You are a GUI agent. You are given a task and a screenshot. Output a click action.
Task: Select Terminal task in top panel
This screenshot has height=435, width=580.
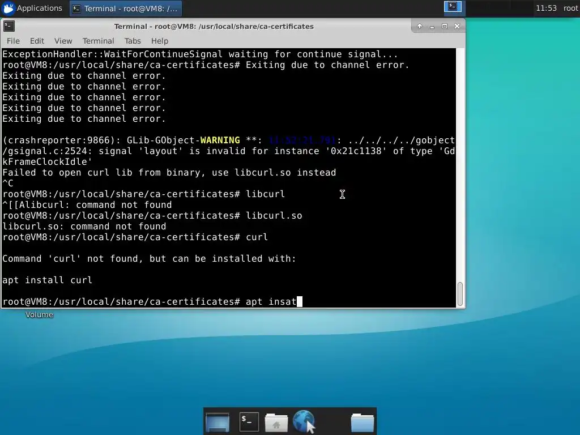(x=126, y=8)
